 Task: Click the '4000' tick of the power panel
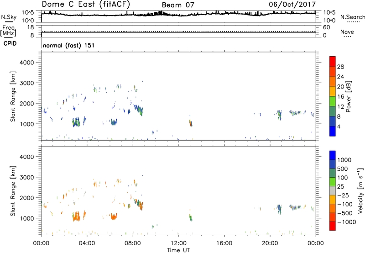tap(27, 63)
